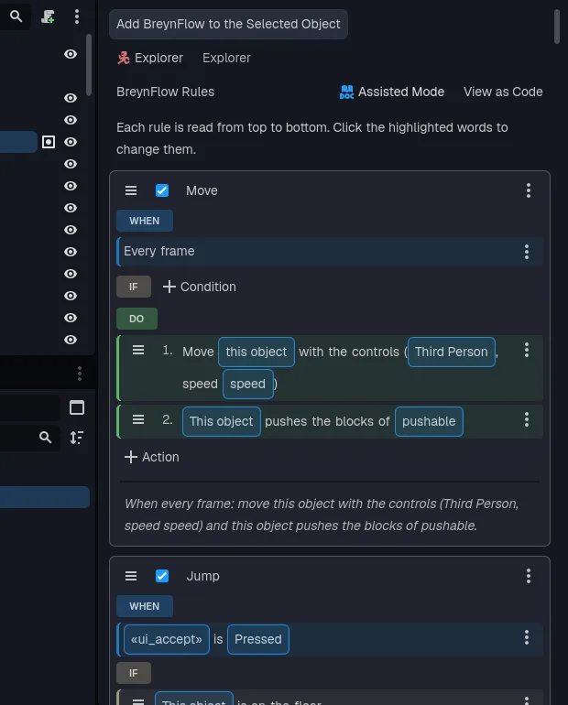Screen dimensions: 568x705
Task: Click the Jump rule name
Action: pyautogui.click(x=202, y=576)
